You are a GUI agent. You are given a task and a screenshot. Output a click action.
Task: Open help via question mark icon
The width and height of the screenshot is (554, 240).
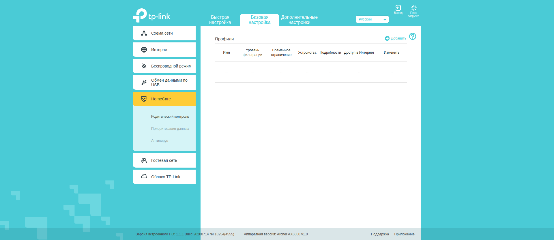[x=413, y=36]
